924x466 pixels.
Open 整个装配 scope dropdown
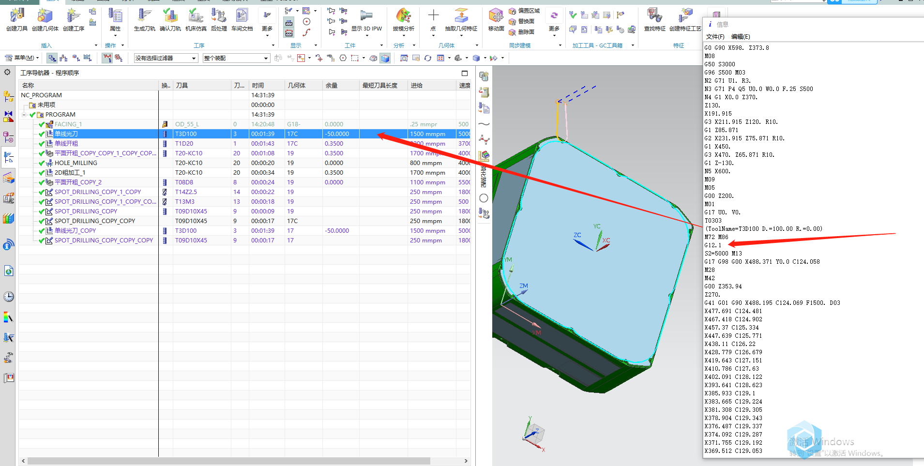coord(236,58)
